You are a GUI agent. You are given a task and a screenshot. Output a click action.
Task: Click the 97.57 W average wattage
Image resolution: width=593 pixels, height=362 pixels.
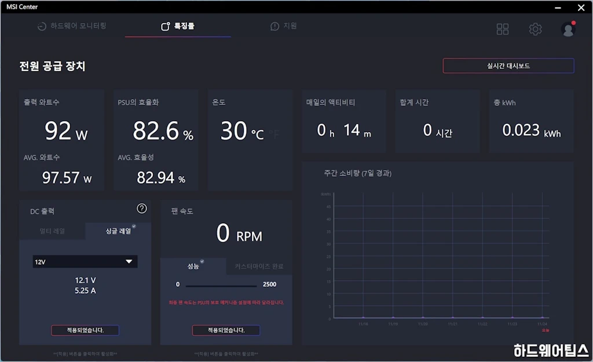click(x=67, y=178)
